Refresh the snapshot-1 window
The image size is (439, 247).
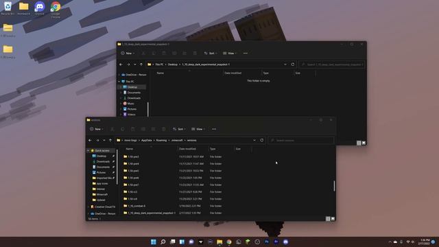pos(293,64)
